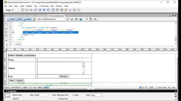Insert a Form element from Forms bar
Image resolution: width=181 pixels, height=101 pixels.
coord(23,10)
